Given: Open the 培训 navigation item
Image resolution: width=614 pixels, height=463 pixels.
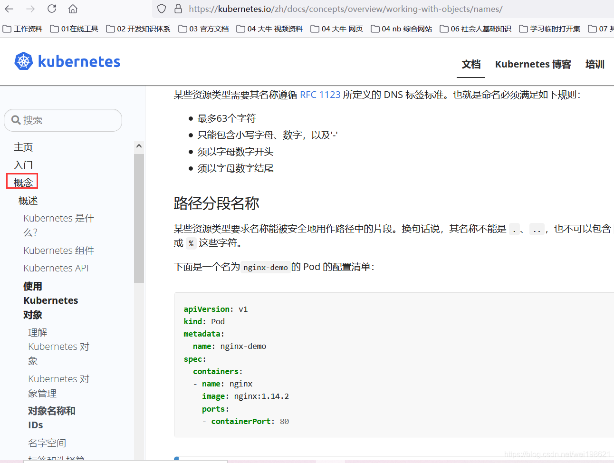Looking at the screenshot, I should [x=595, y=64].
